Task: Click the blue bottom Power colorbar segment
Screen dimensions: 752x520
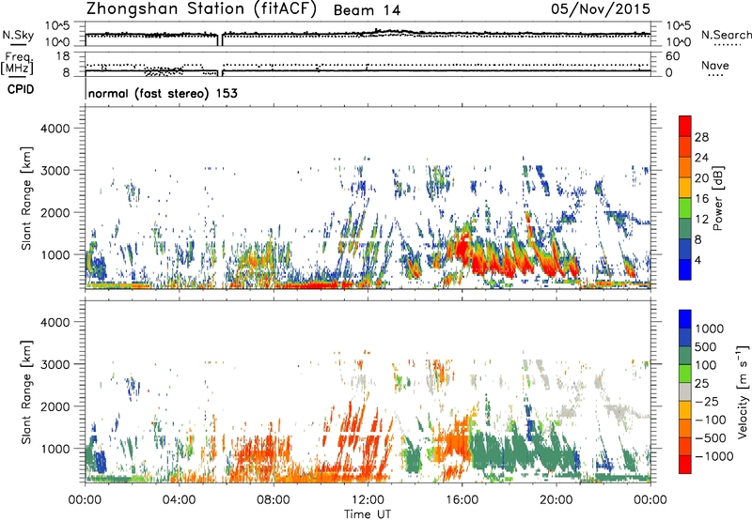Action: pyautogui.click(x=685, y=269)
